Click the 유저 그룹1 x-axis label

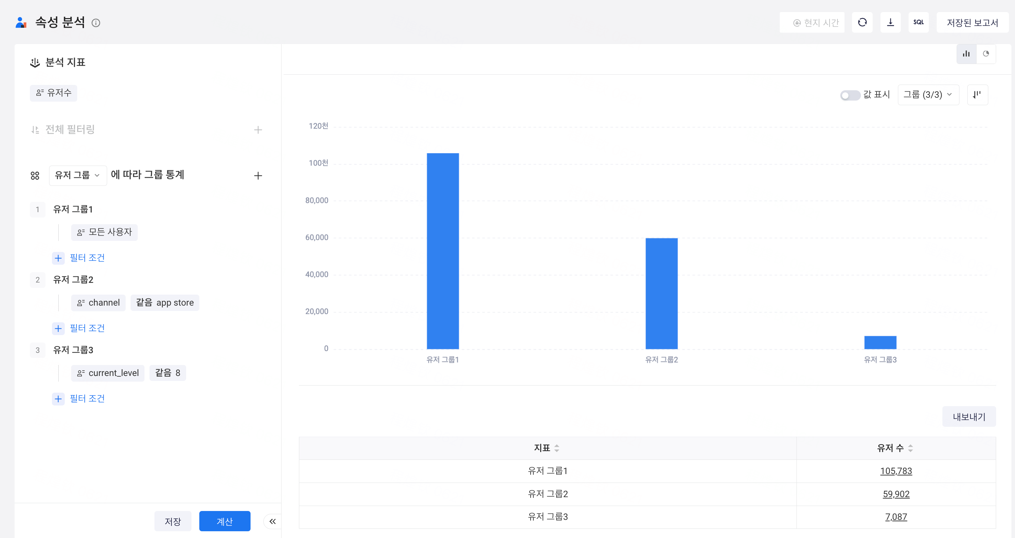(x=442, y=360)
